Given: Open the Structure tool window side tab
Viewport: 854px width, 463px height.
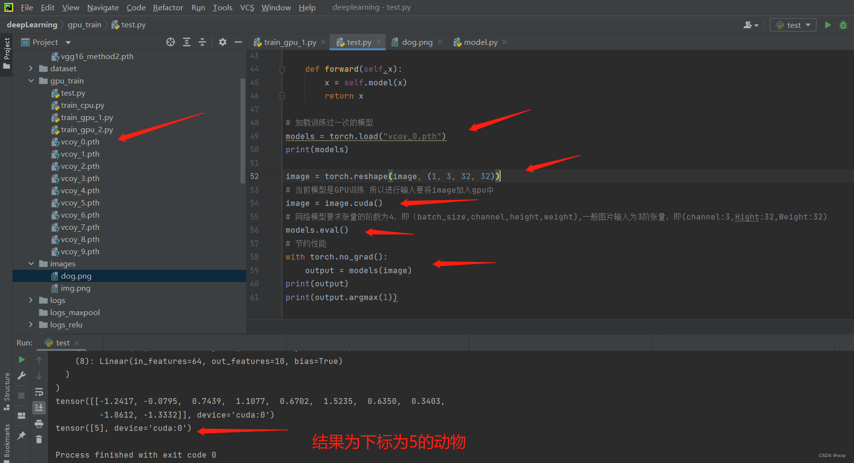Looking at the screenshot, I should pyautogui.click(x=6, y=391).
